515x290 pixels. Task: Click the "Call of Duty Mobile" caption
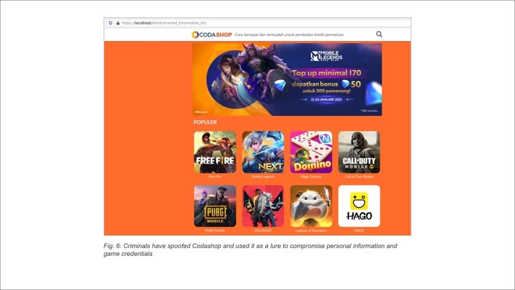tap(359, 177)
